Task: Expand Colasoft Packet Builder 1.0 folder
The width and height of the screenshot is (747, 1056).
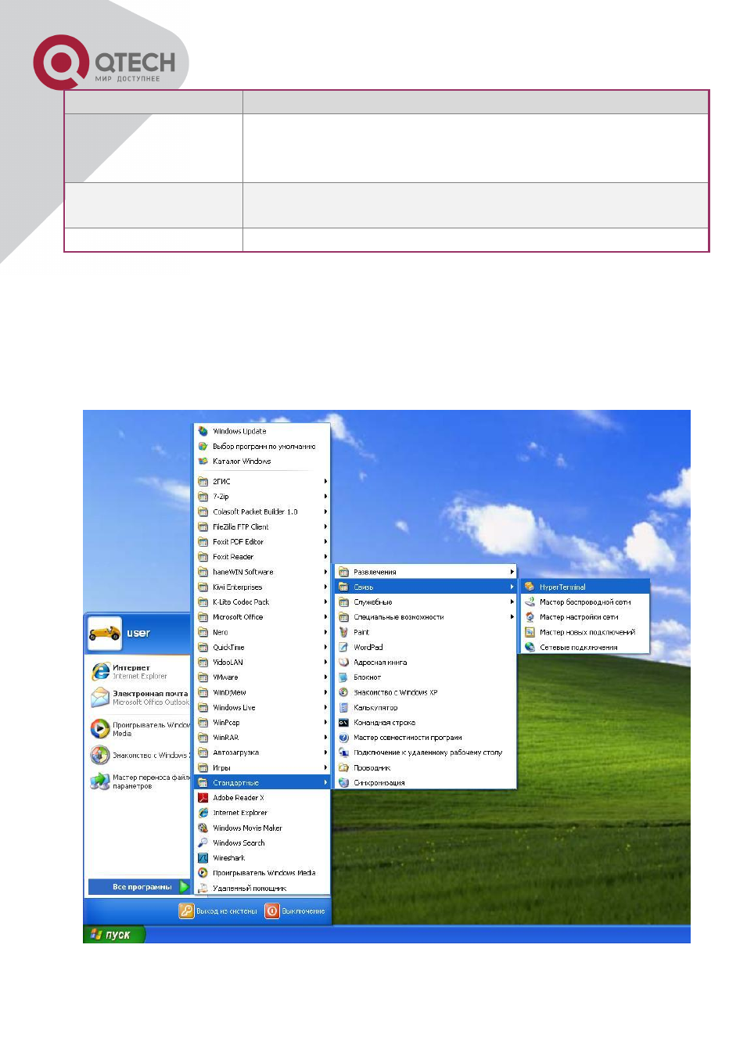Action: click(262, 512)
